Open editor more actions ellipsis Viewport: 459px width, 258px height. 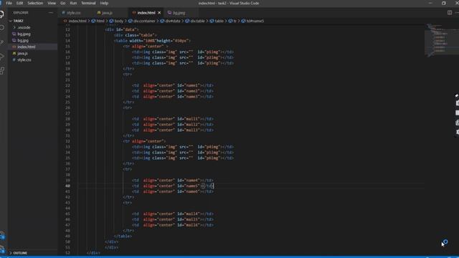point(457,13)
